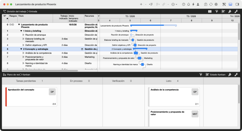Click the paintbrush style icon in upper pane
This screenshot has height=131, width=242.
230,12
